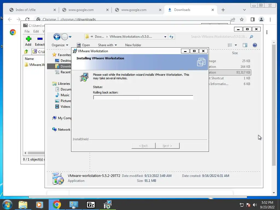This screenshot has height=210, width=280.
Task: Click the up folder icon in 7-Zip
Action: pos(26,52)
